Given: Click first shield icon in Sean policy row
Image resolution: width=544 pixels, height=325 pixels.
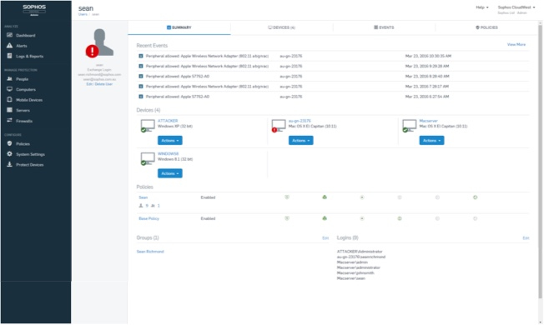Looking at the screenshot, I should (287, 197).
